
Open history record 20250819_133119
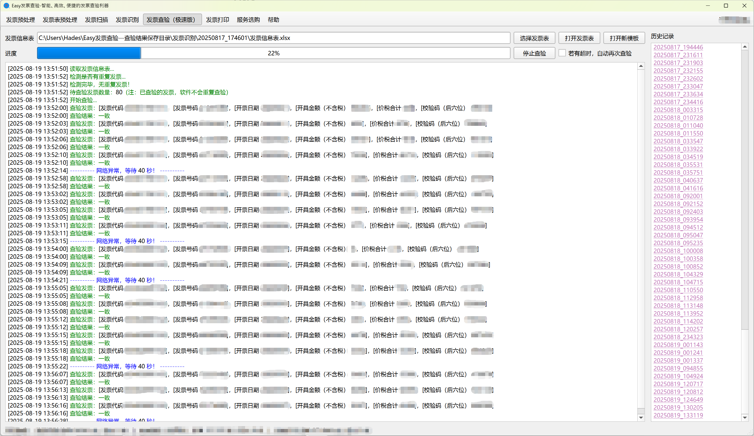[678, 415]
